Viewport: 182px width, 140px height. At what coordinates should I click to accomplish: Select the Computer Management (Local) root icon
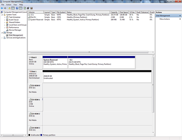pos(2,12)
